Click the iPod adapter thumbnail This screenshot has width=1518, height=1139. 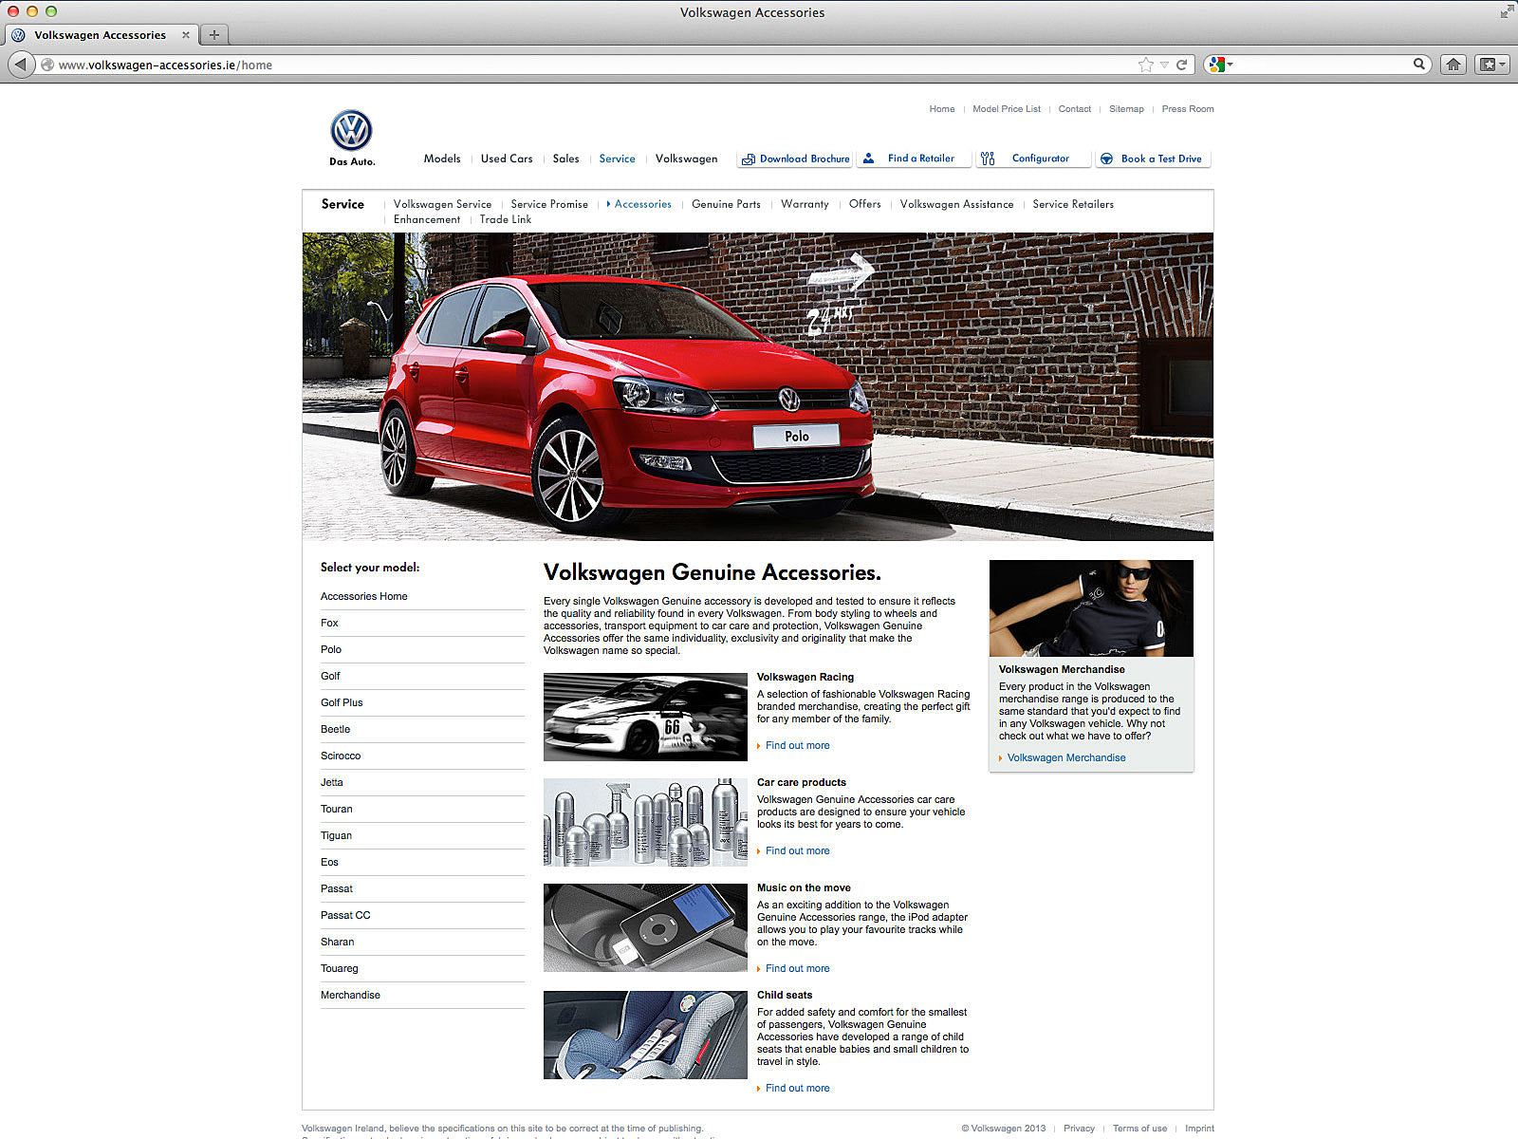coord(645,927)
